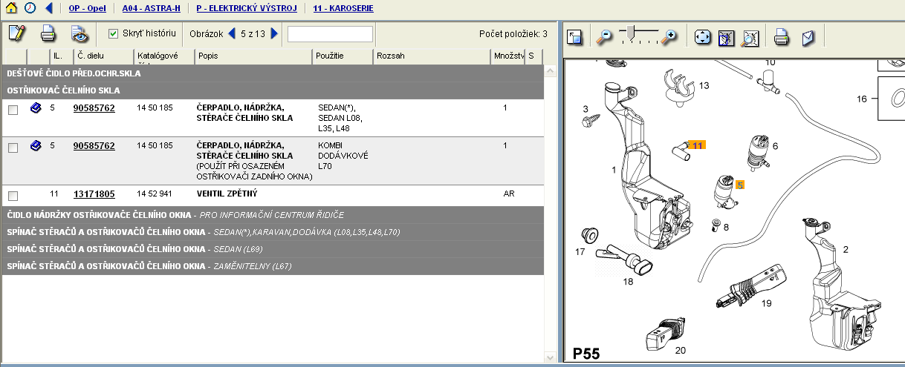
Task: Click the fit-to-window diagram icon
Action: [x=702, y=36]
